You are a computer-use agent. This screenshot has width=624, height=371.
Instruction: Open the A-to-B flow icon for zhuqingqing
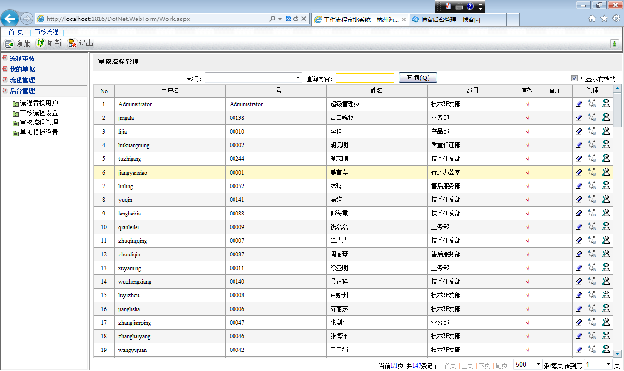click(x=592, y=240)
